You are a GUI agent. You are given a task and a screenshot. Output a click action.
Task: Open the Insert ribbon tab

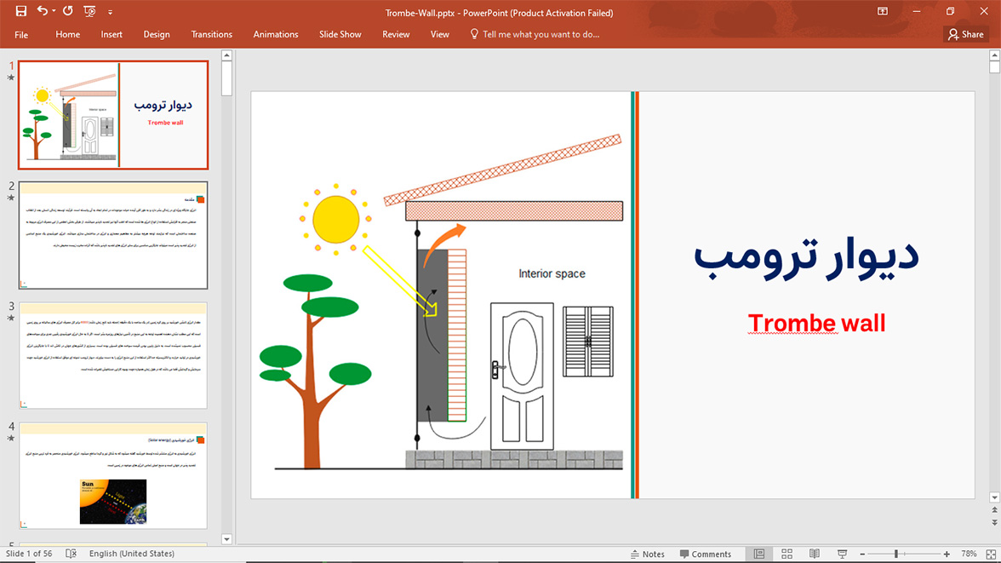[112, 35]
